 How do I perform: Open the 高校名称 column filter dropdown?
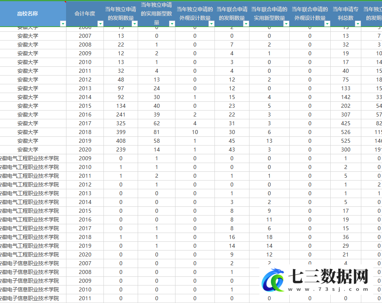pos(63,23)
